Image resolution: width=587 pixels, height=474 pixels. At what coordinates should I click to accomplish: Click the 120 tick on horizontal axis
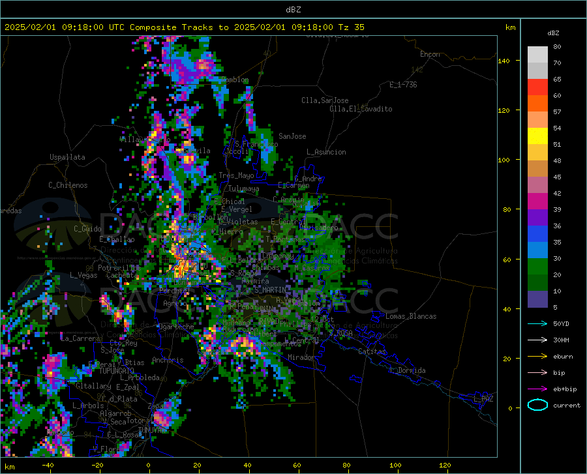pos(445,465)
